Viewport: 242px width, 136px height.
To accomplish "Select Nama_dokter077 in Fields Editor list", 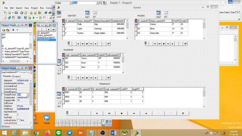I will click(45, 35).
